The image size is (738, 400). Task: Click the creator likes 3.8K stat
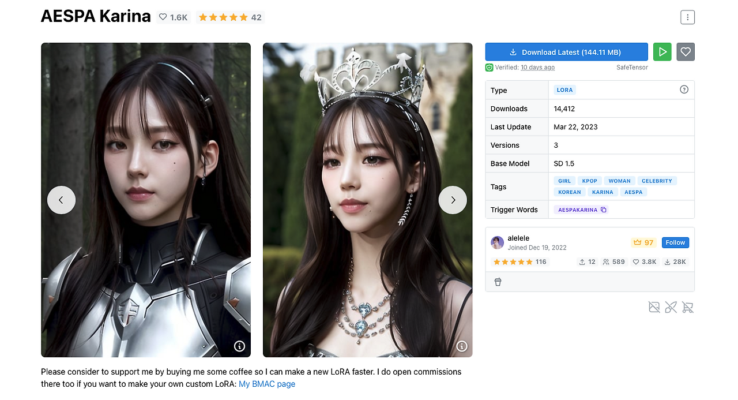pyautogui.click(x=645, y=261)
